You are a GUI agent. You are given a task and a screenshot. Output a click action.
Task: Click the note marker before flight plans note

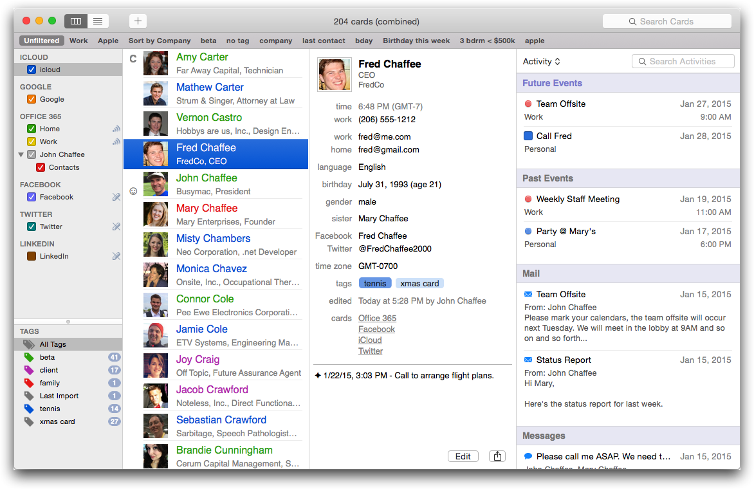point(317,376)
